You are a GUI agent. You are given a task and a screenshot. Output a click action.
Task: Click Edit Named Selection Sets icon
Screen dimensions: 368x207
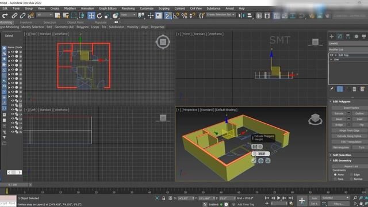202,16
